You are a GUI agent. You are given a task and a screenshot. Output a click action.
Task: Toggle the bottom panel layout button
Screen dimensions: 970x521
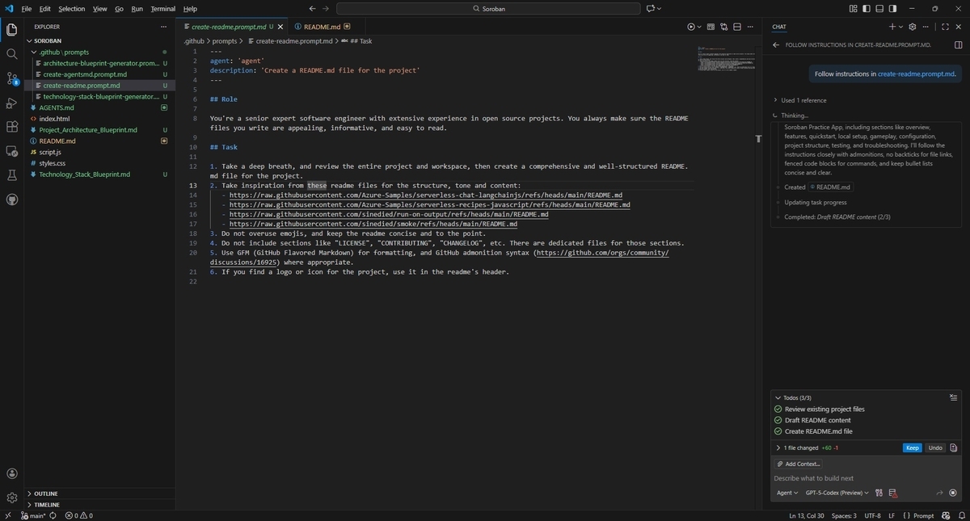click(x=879, y=8)
